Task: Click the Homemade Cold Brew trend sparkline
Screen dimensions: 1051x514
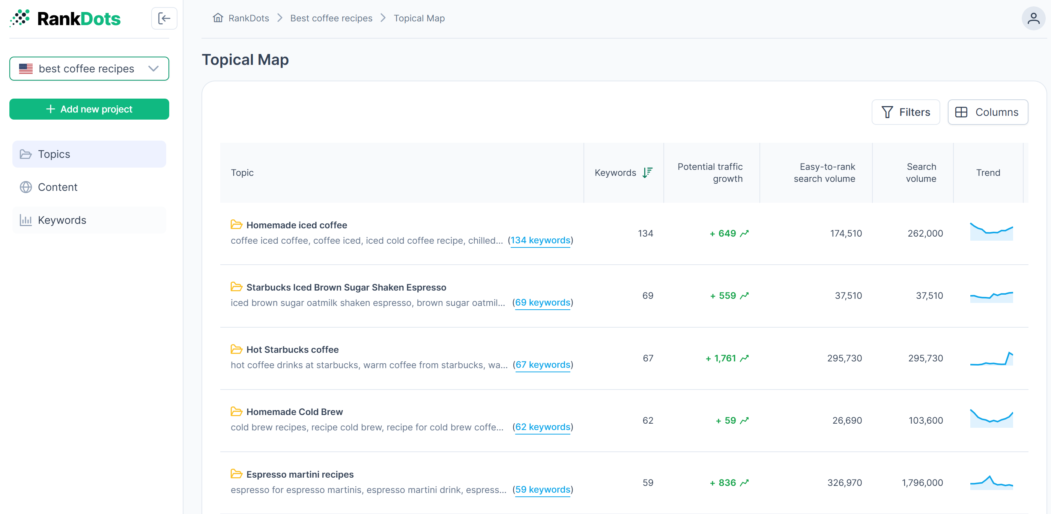Action: pyautogui.click(x=991, y=419)
